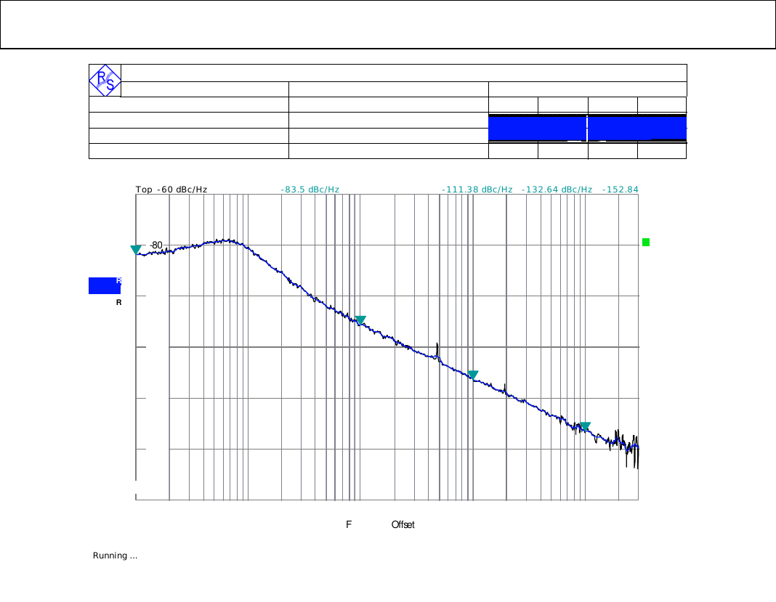
Task: Select the second teal marker on the trace
Action: pos(360,320)
